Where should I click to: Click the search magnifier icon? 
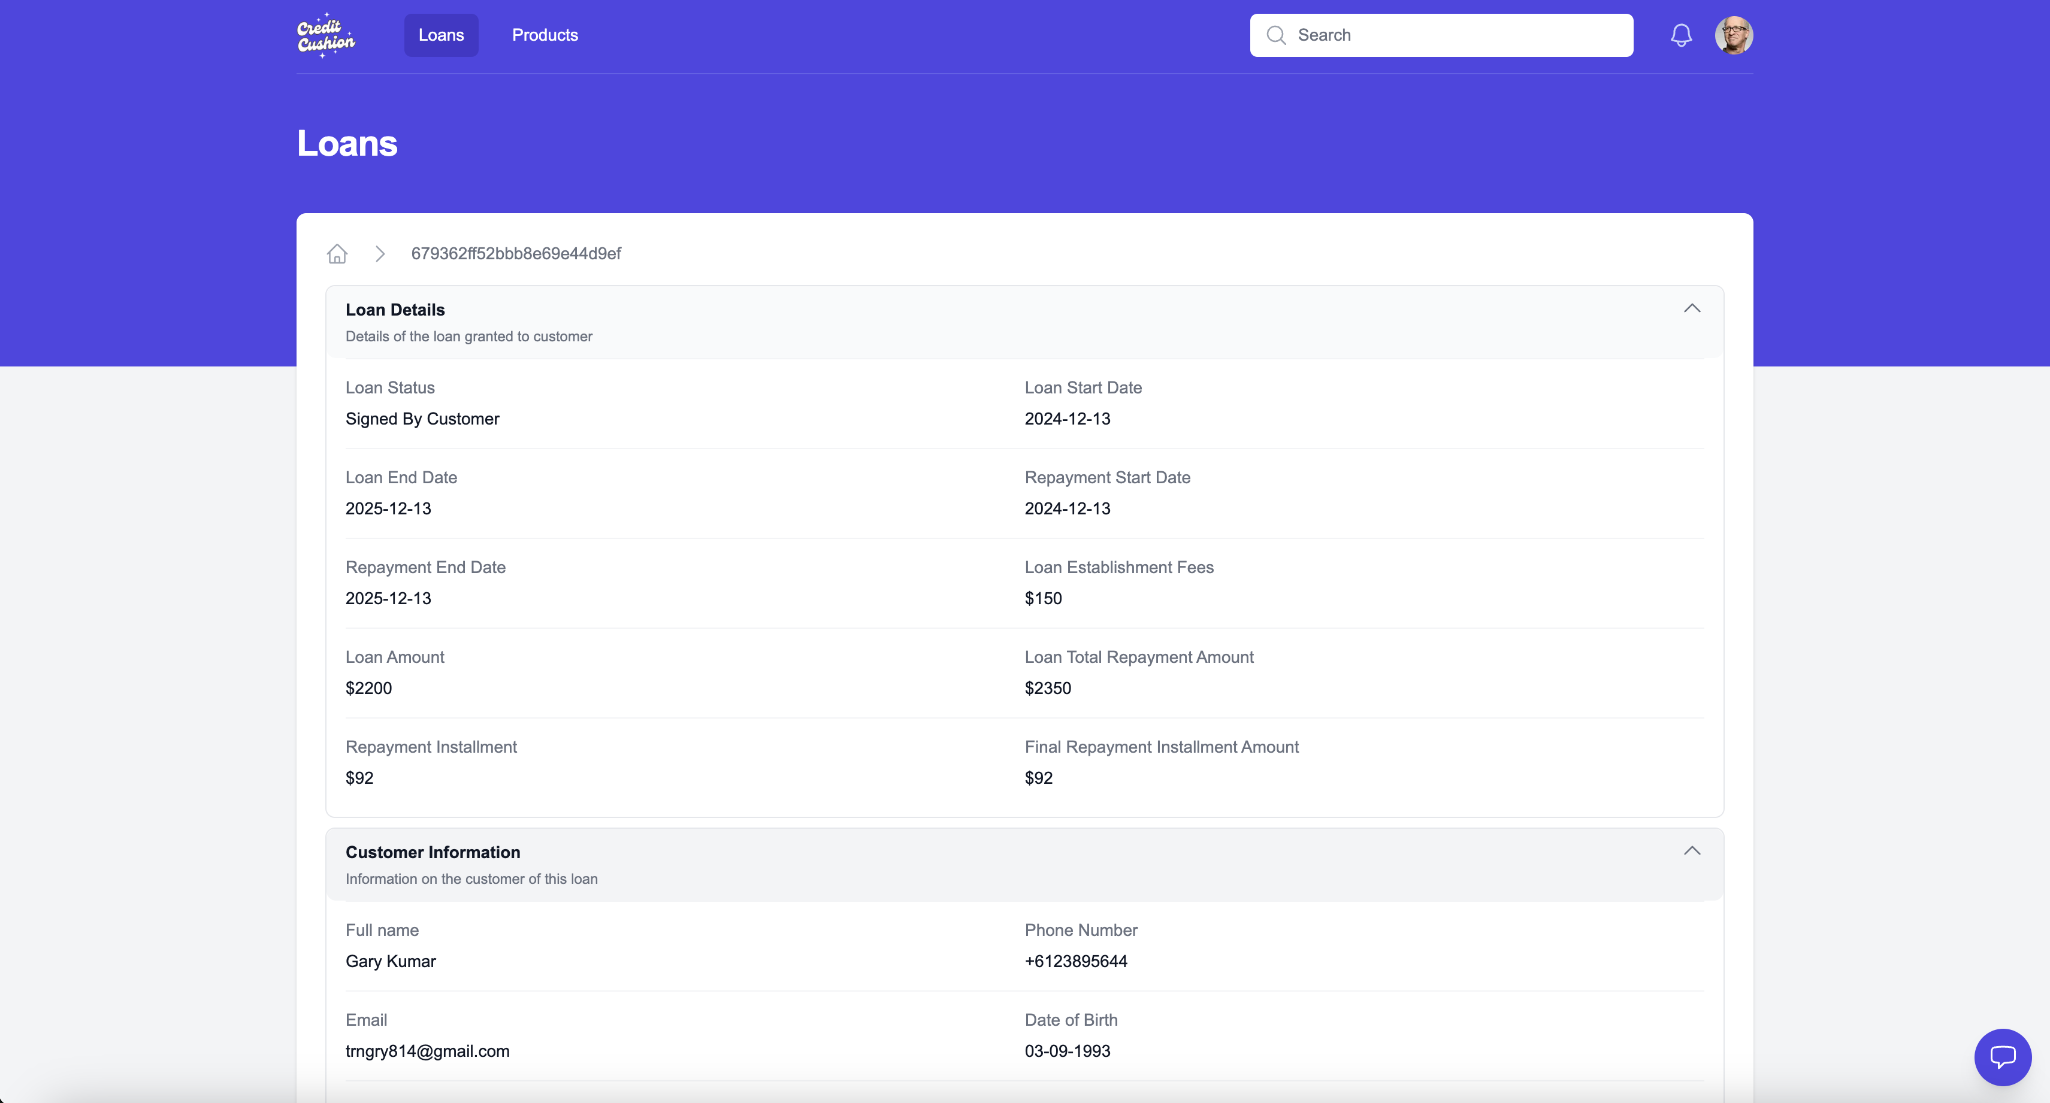click(x=1275, y=35)
